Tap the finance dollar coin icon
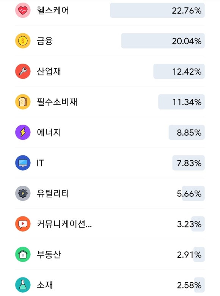This screenshot has height=296, width=220. tap(23, 41)
